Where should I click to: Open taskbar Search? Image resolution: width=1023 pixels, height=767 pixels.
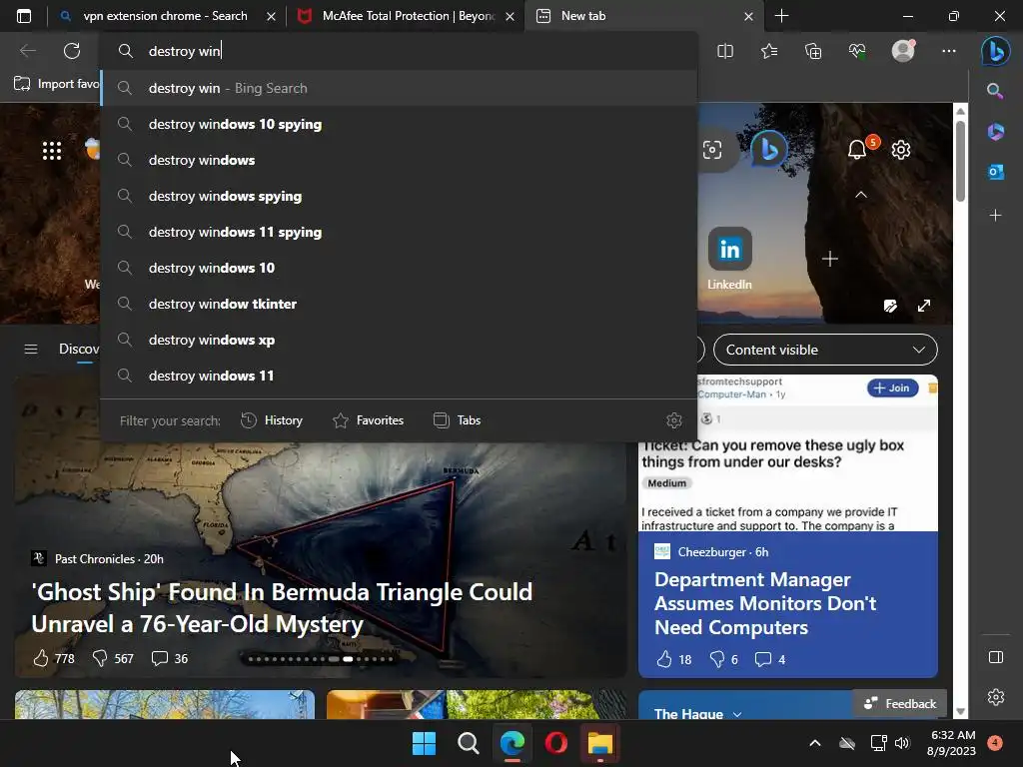click(468, 743)
